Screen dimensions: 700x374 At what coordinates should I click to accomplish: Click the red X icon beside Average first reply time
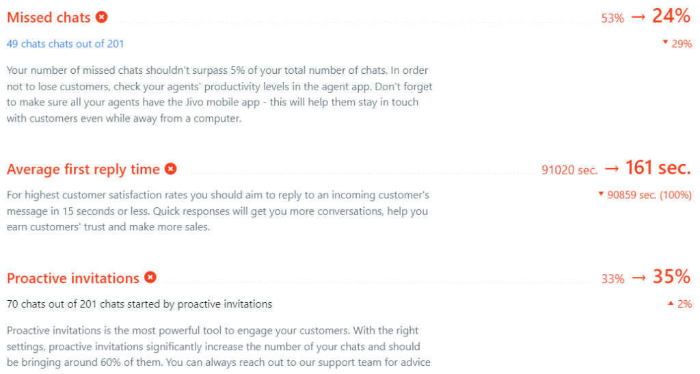(x=170, y=169)
